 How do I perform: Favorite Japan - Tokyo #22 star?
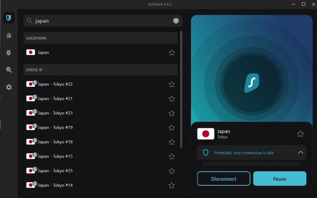[x=171, y=84]
